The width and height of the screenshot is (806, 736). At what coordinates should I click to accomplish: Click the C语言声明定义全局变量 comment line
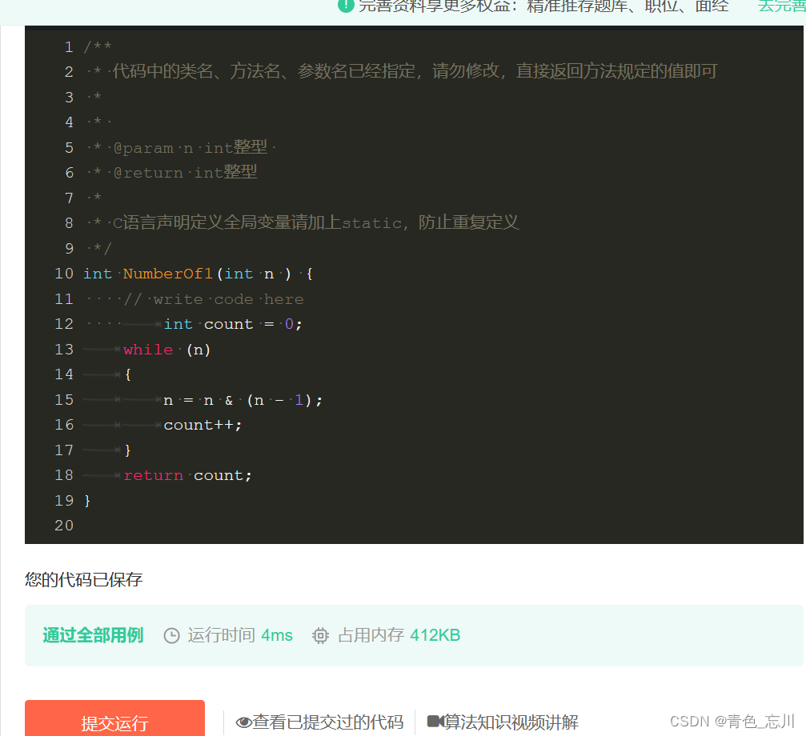[315, 222]
